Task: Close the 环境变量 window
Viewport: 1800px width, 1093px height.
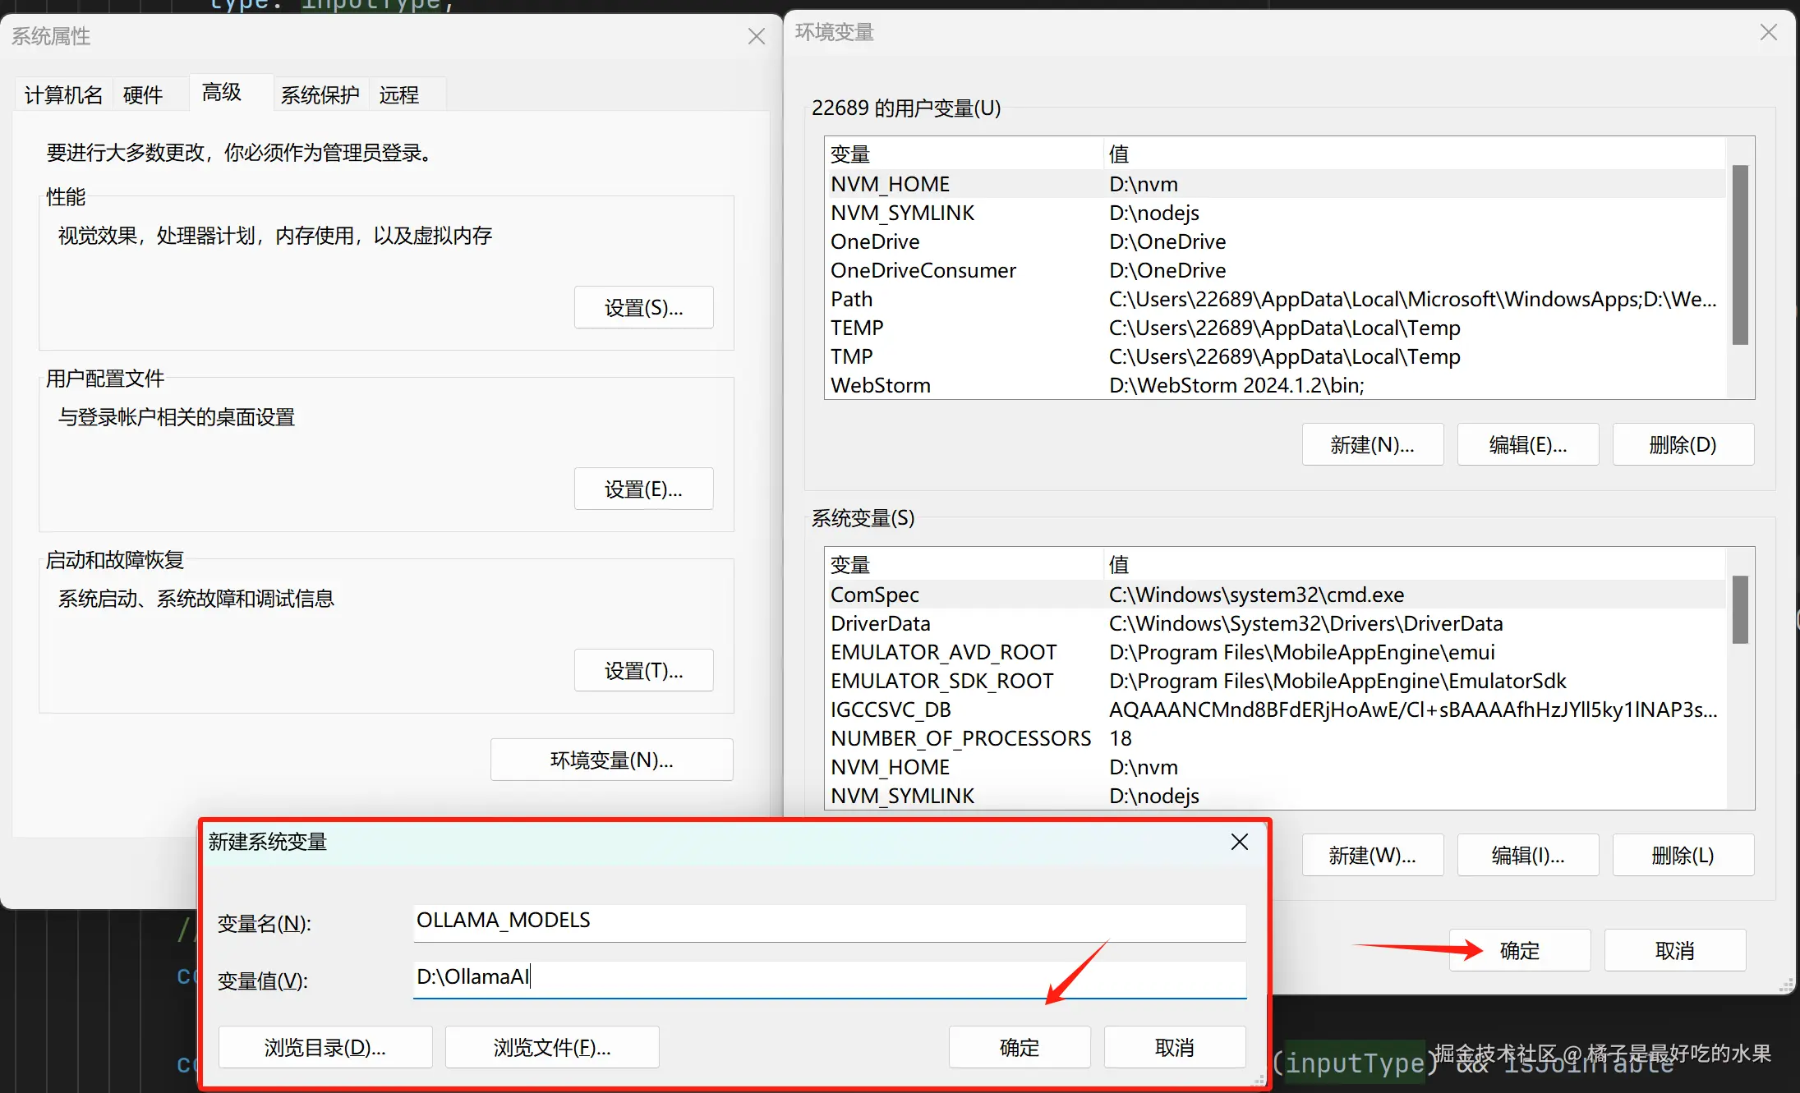Action: [1768, 32]
